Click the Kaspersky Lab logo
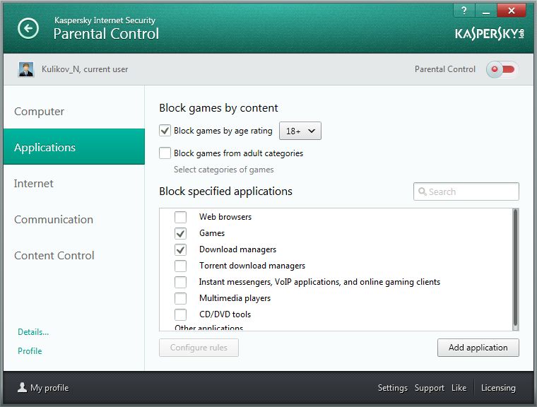This screenshot has height=407, width=537. point(490,34)
